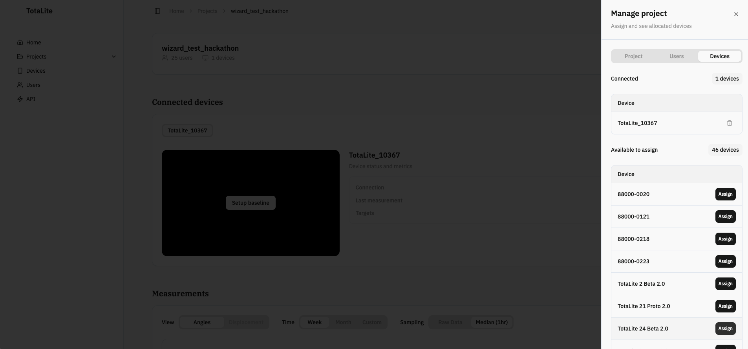Assign device 88000-0121
748x349 pixels.
(x=725, y=217)
